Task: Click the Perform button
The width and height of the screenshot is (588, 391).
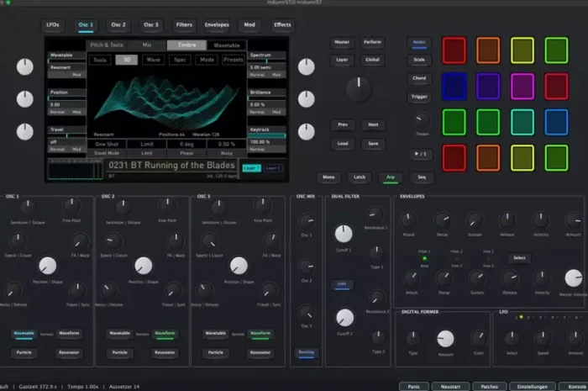Action: click(372, 42)
